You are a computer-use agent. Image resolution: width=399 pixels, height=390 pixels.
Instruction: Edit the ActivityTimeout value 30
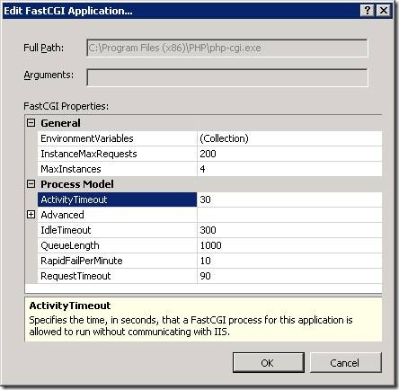(289, 199)
